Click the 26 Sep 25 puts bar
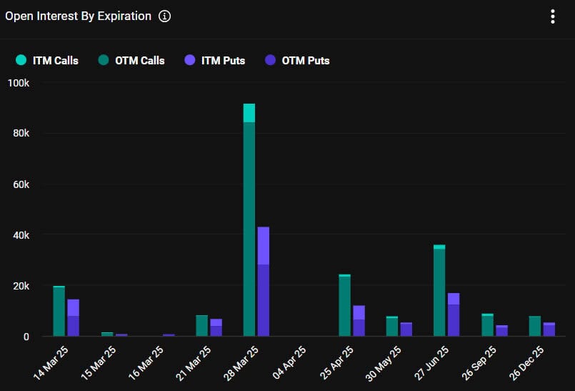 coord(501,330)
